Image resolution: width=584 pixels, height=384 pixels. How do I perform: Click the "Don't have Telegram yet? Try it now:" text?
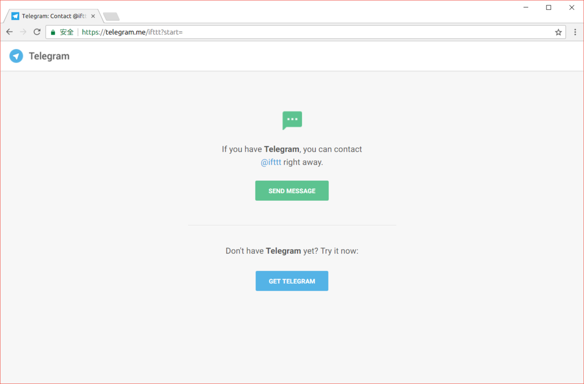(292, 251)
